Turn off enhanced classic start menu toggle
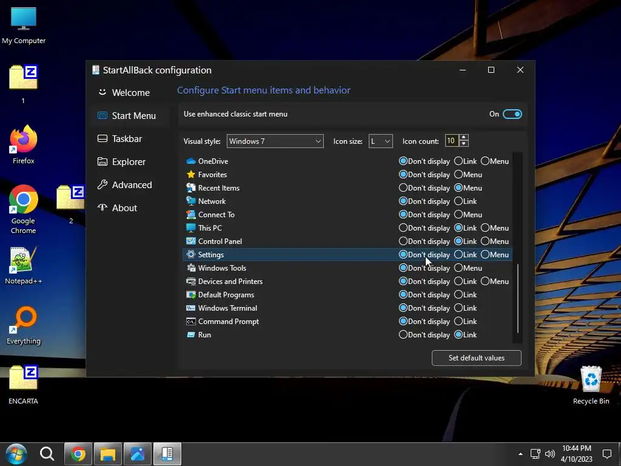 tap(512, 114)
